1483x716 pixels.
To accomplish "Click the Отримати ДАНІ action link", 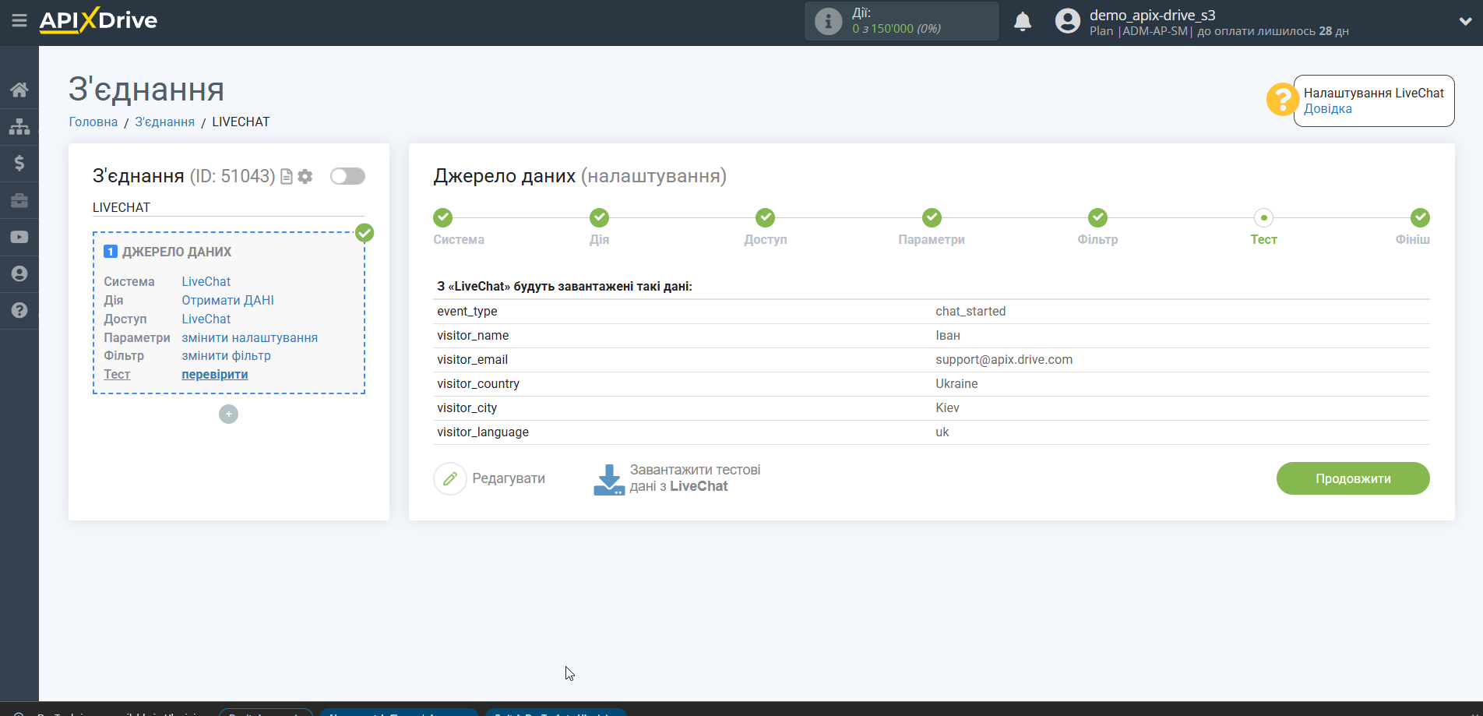I will tap(227, 301).
